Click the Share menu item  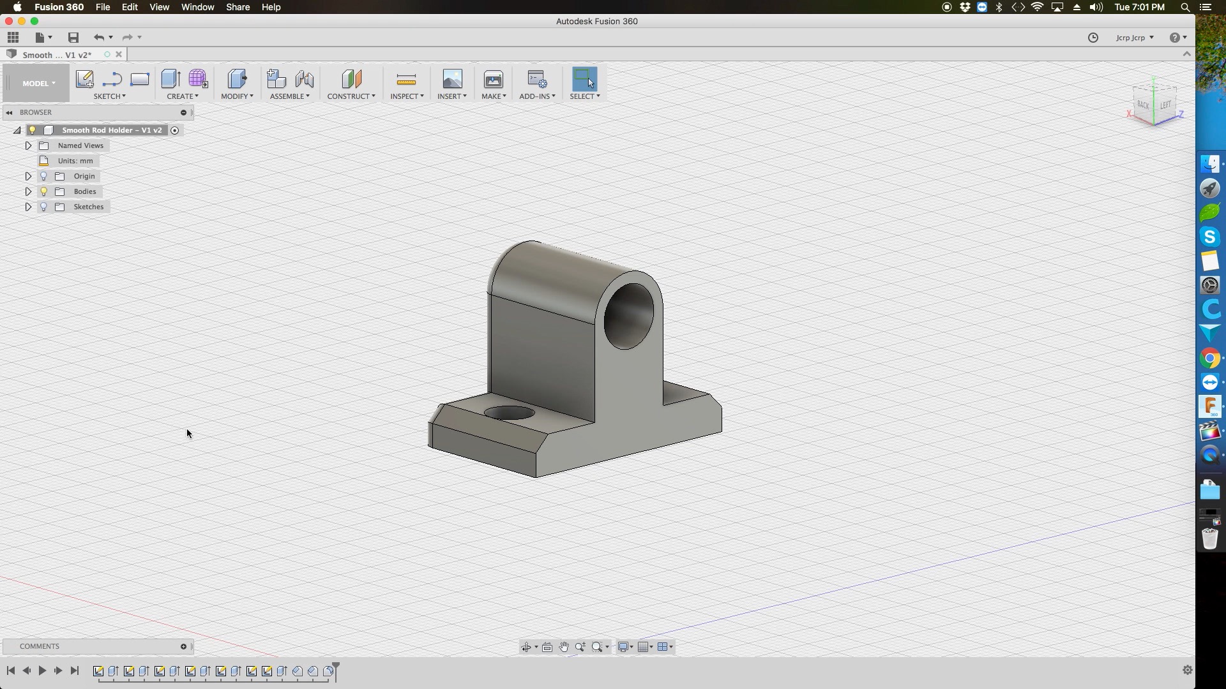click(x=237, y=7)
